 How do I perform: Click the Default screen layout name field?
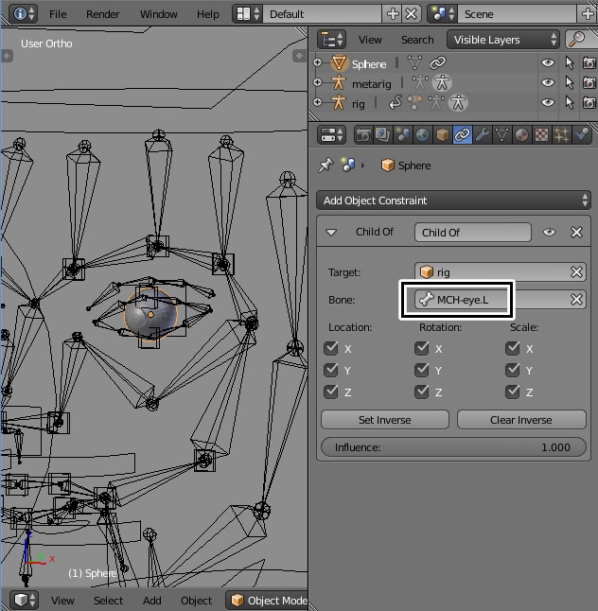click(322, 14)
